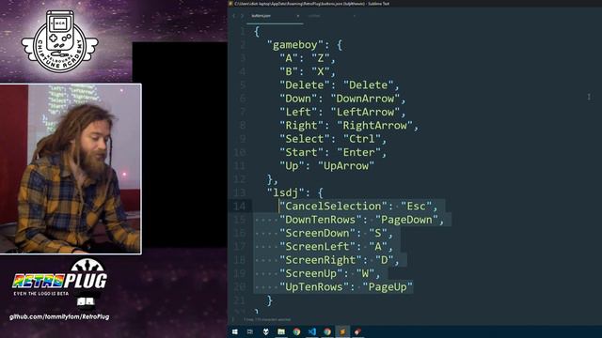Viewport: 602px width, 338px height.
Task: Close the buttons.json tab
Action: click(x=298, y=16)
